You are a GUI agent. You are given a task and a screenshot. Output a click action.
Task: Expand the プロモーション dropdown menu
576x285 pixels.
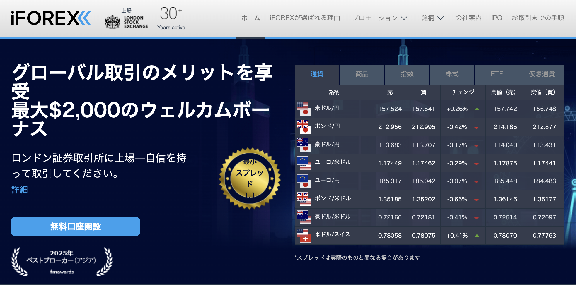click(x=380, y=18)
